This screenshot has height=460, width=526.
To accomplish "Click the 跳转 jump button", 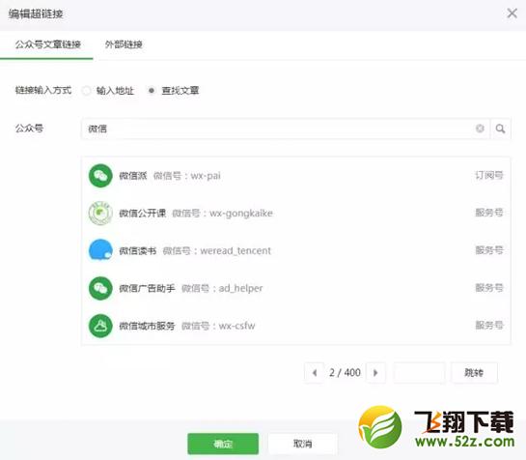I will [x=474, y=373].
